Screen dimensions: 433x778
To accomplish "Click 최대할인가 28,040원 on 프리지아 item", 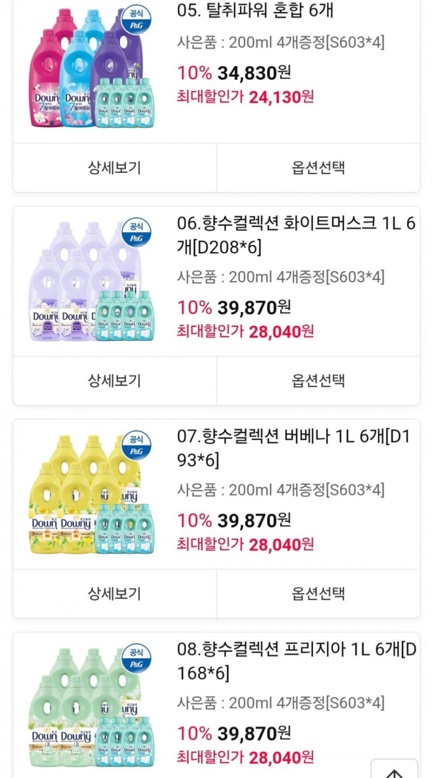I will 245,757.
